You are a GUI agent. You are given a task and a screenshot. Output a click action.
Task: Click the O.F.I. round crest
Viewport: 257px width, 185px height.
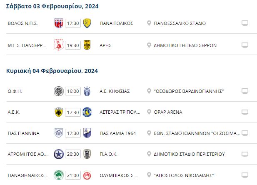tap(59, 91)
